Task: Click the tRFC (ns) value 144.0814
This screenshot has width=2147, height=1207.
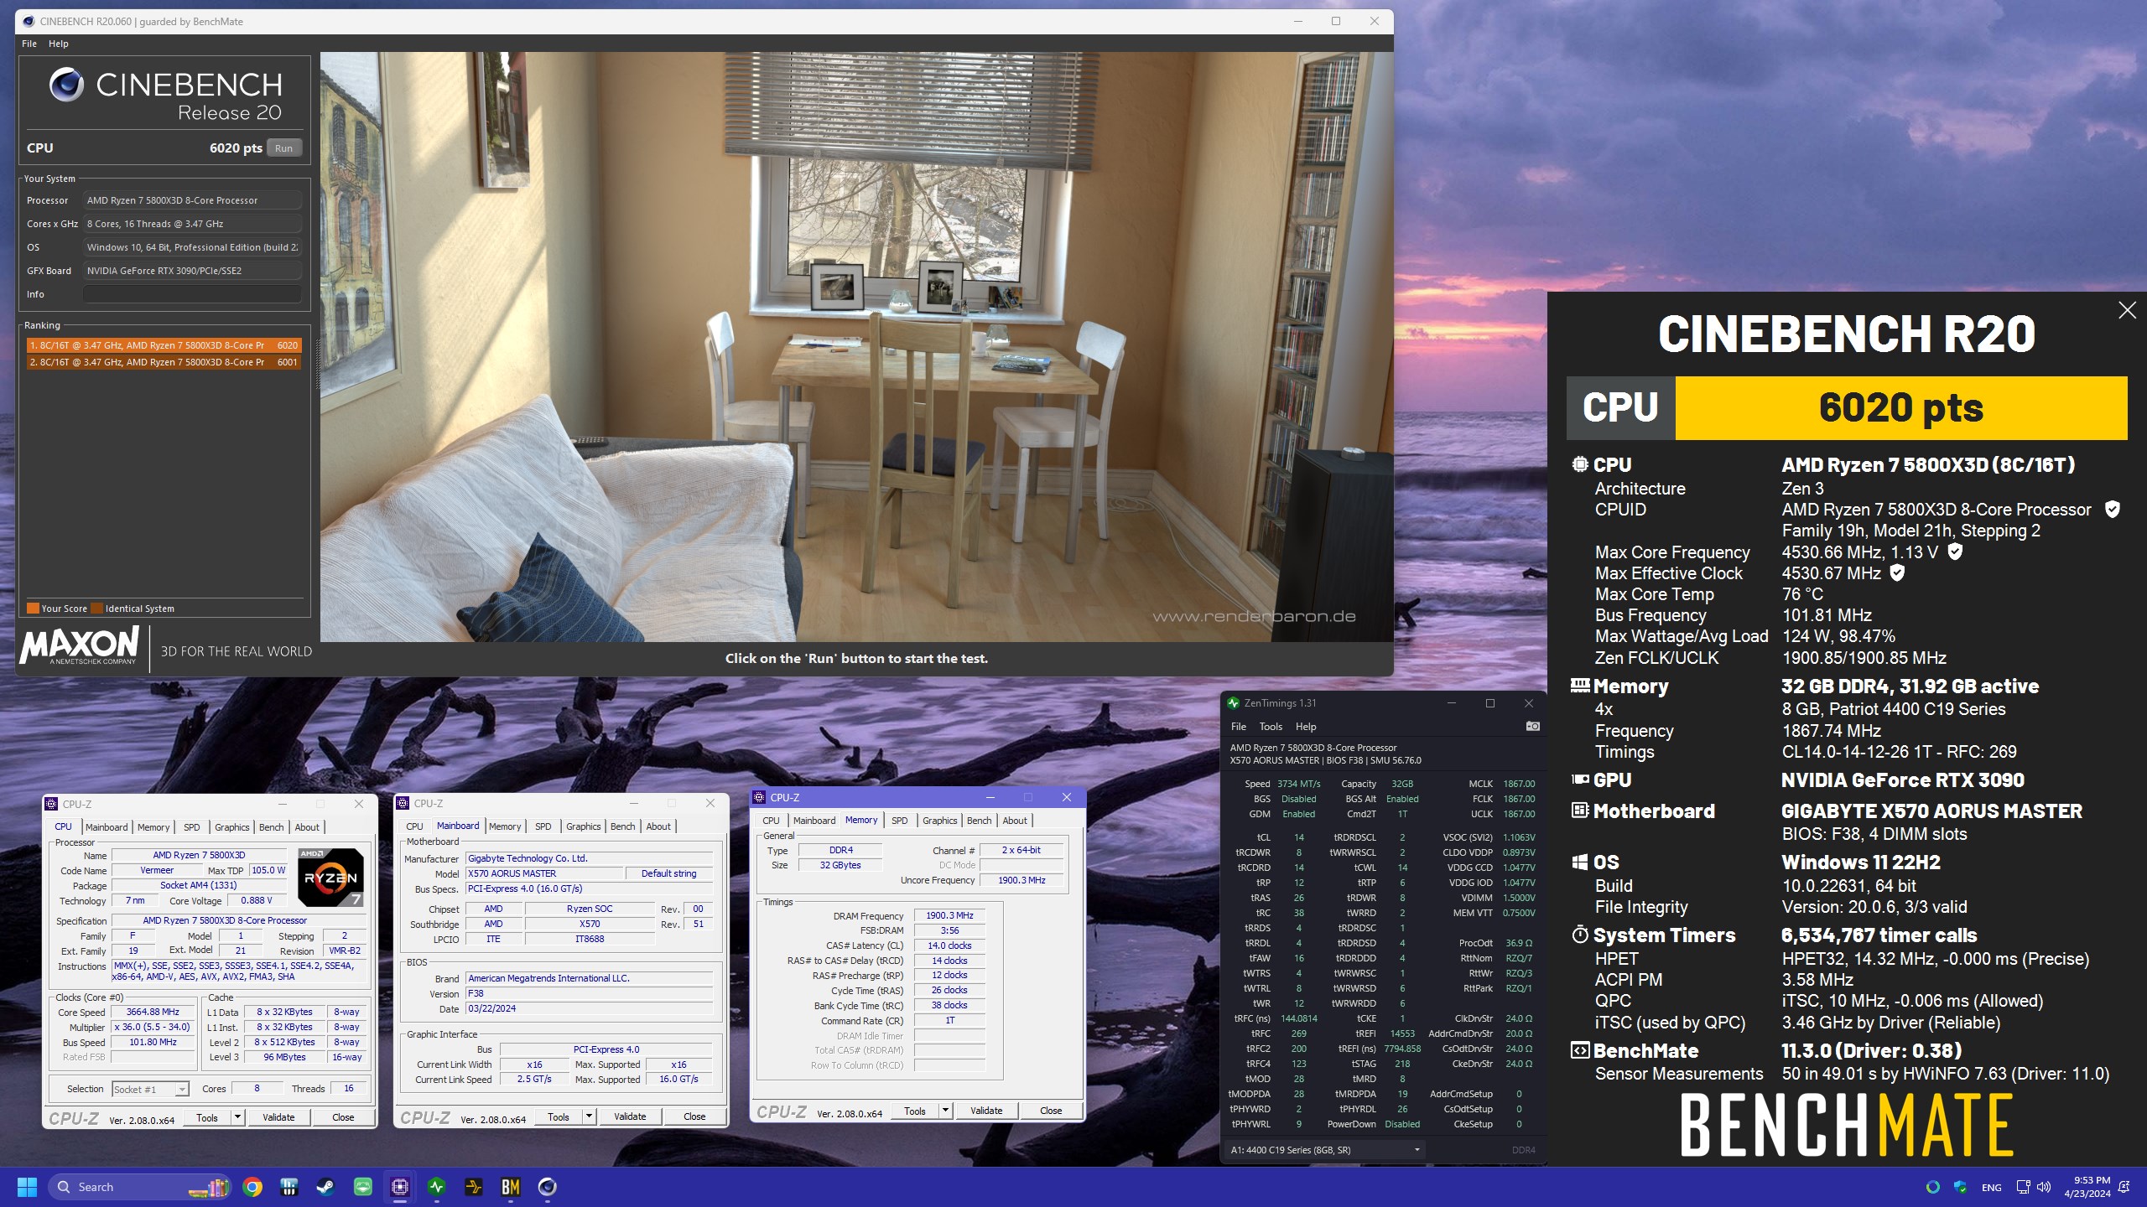Action: point(1299,1019)
